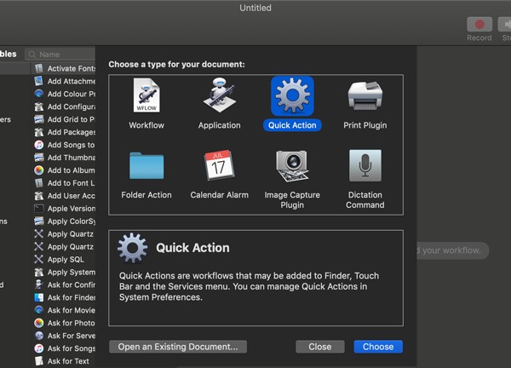The image size is (511, 368).
Task: Click the 'Print Plugin' label text
Action: click(x=365, y=125)
